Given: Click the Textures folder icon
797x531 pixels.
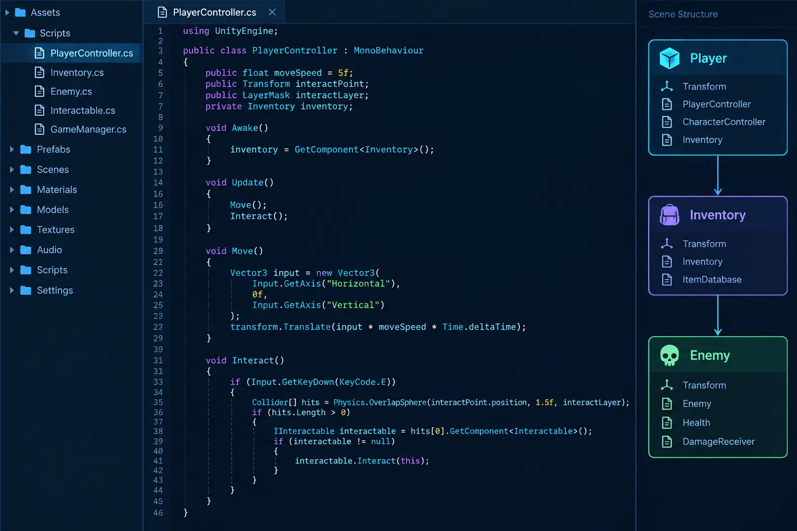Looking at the screenshot, I should (26, 230).
